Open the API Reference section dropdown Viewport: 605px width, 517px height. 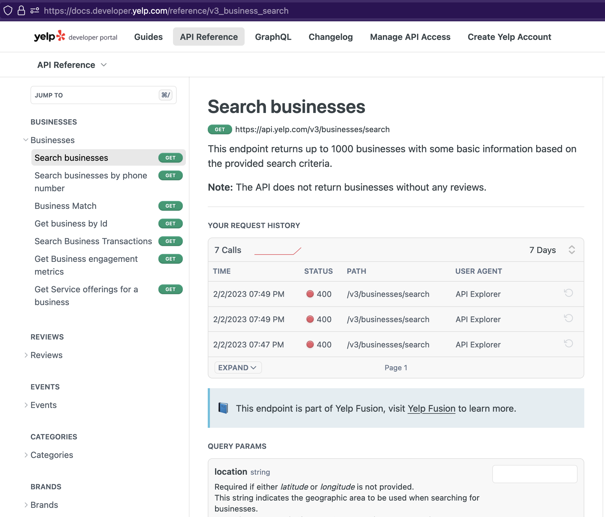point(72,65)
